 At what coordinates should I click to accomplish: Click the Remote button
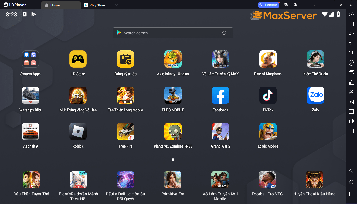pos(268,5)
